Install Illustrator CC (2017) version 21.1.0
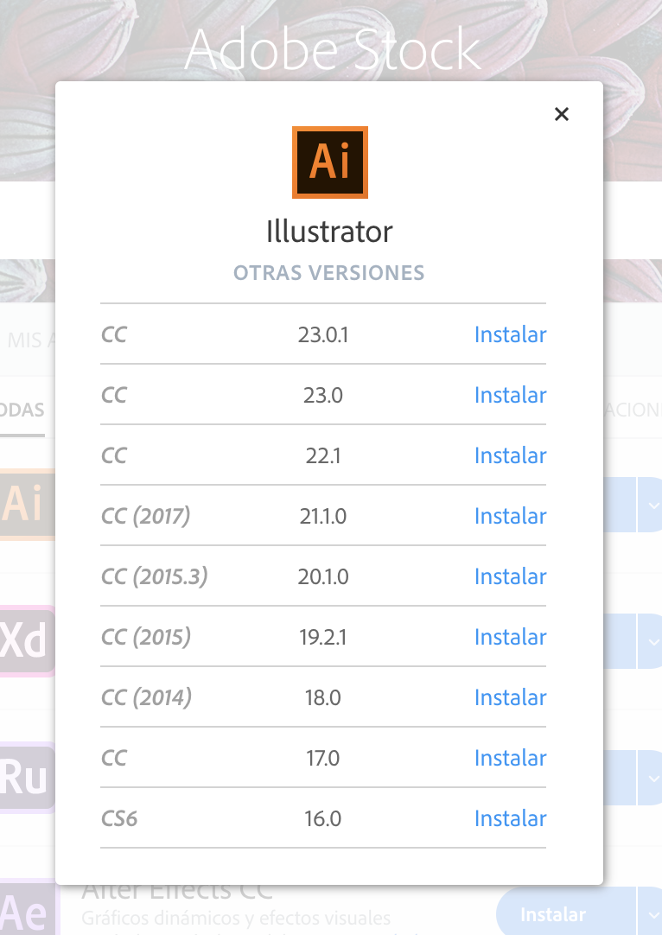The width and height of the screenshot is (662, 935). [510, 516]
